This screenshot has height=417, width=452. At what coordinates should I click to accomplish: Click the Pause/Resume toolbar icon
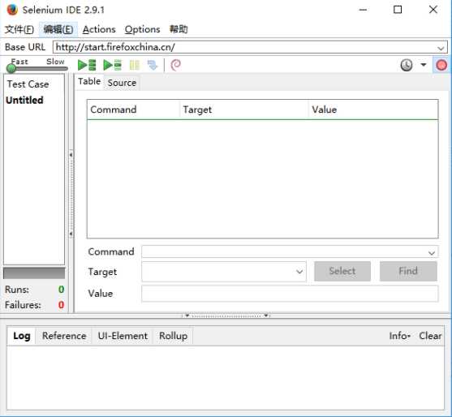click(x=135, y=65)
